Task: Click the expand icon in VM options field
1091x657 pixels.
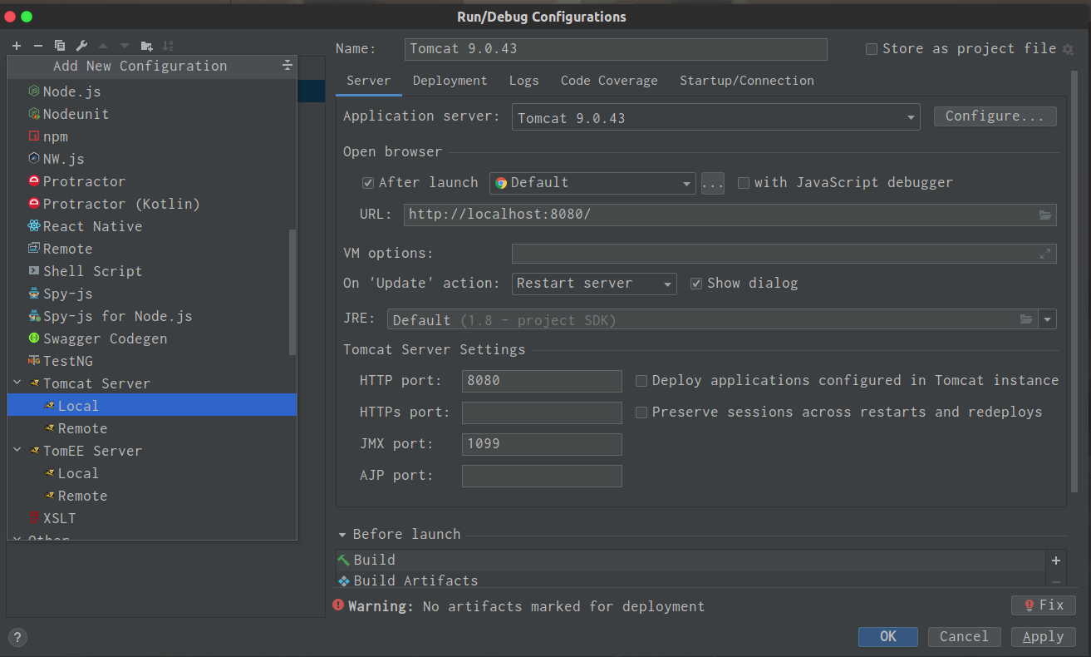Action: coord(1045,254)
